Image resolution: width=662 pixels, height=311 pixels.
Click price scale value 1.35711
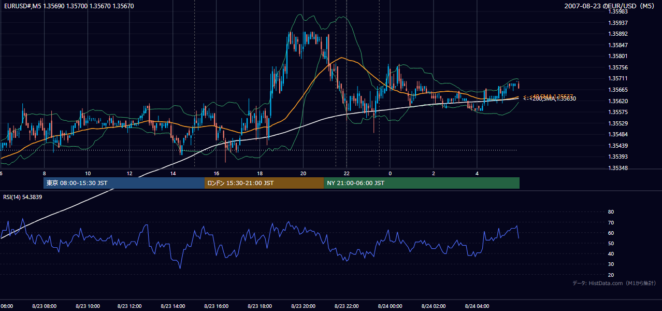click(618, 78)
